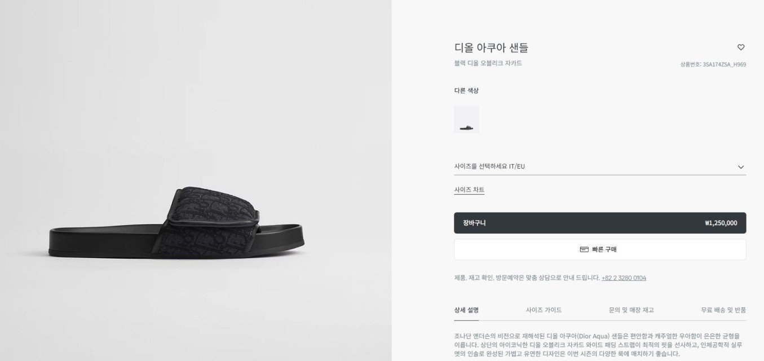Click the 다른 색상 section label
This screenshot has width=764, height=361.
coord(466,90)
